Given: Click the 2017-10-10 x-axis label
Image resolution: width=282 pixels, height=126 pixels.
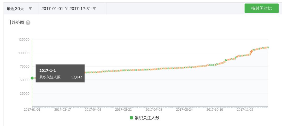Looking at the screenshot, I should (215, 110).
